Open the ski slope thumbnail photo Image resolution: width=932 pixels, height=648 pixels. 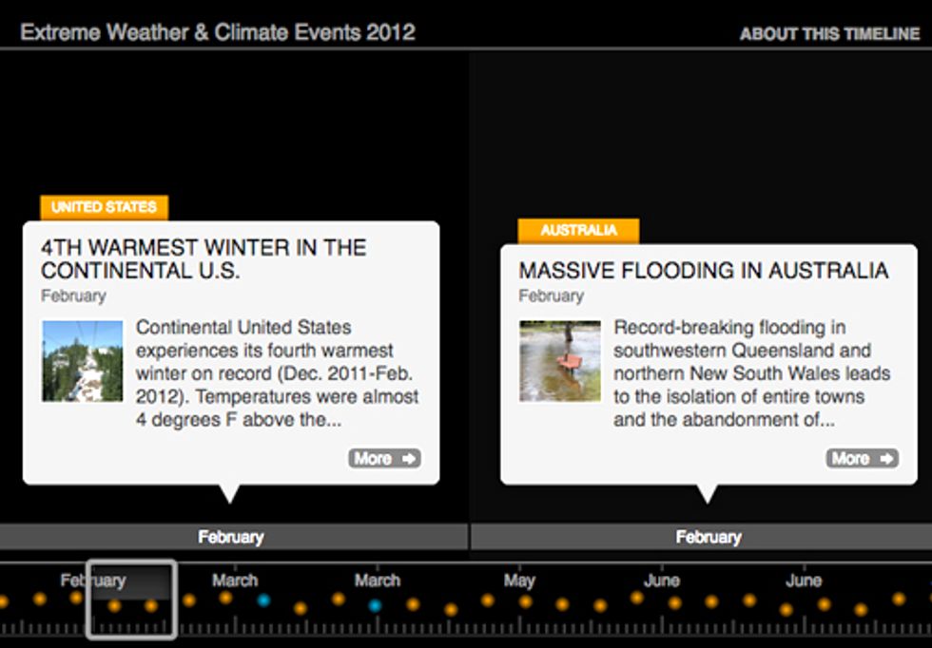tap(83, 361)
